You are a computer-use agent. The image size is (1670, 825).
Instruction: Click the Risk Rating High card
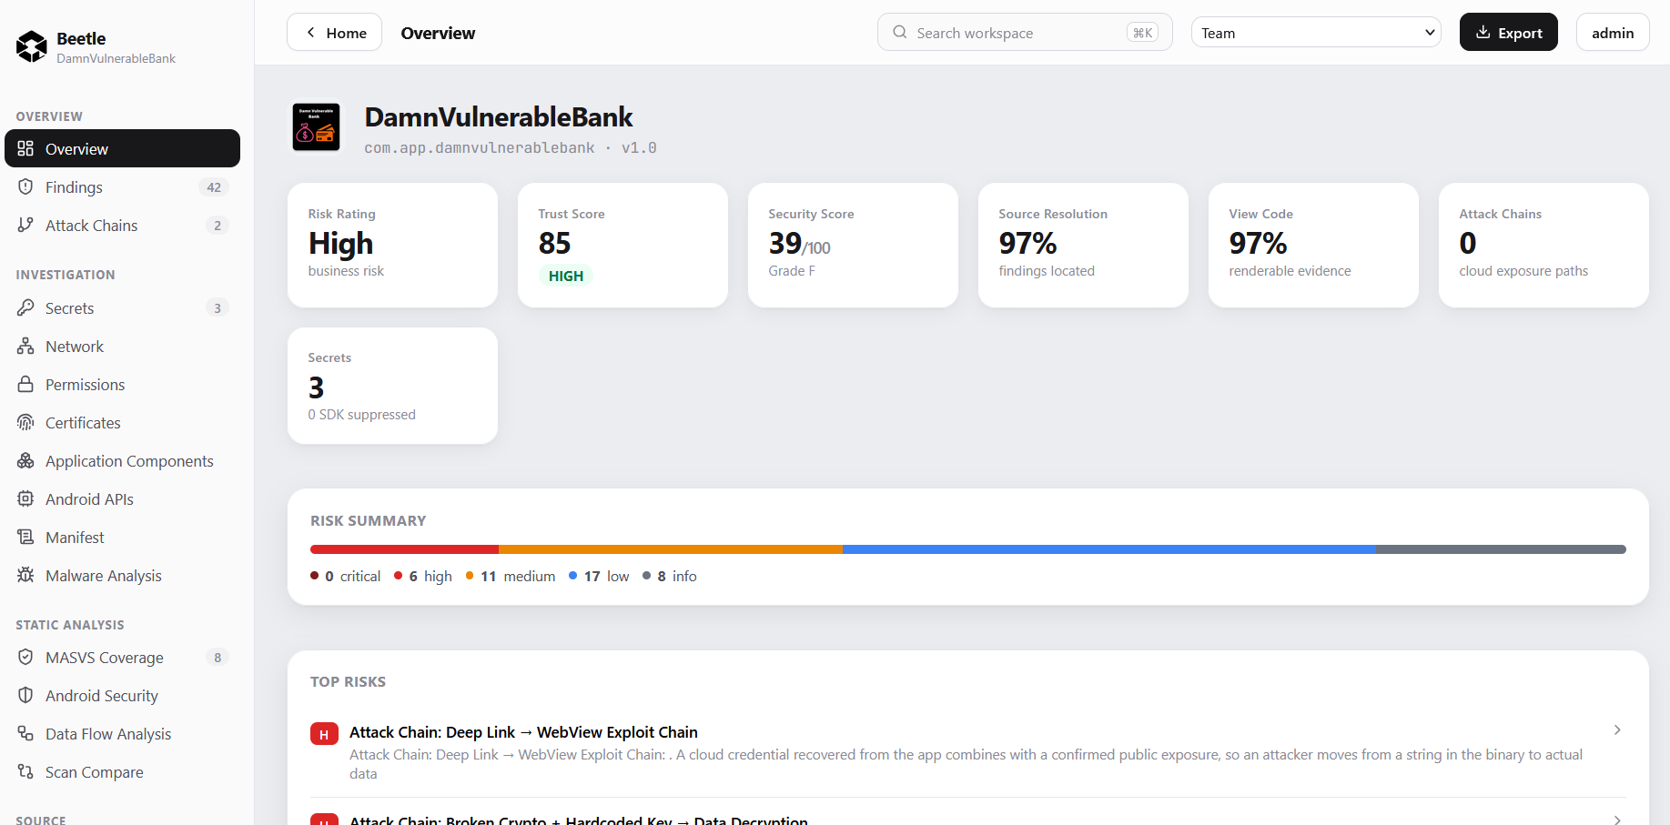(x=392, y=245)
